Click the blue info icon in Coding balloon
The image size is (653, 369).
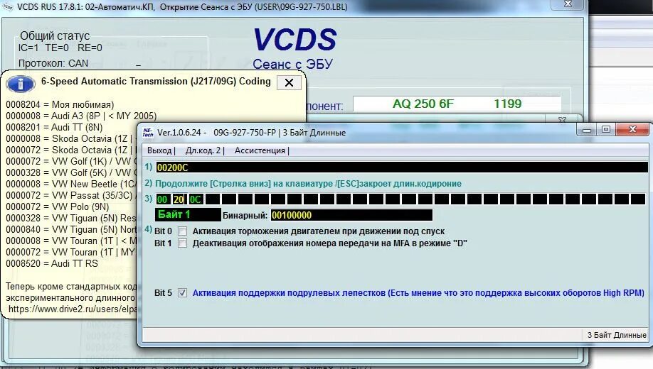coord(20,84)
